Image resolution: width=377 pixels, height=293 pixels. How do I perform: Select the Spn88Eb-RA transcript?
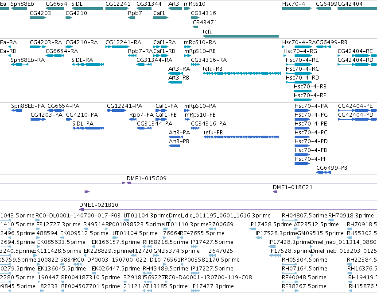tap(19, 65)
